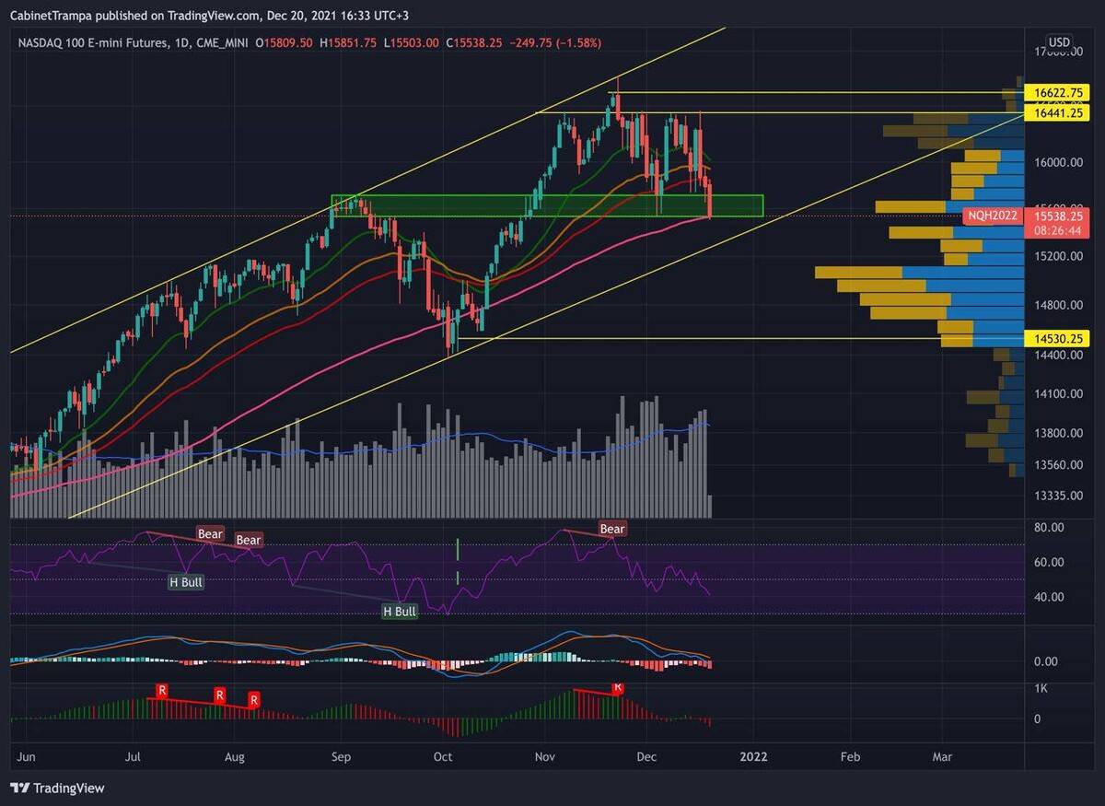The width and height of the screenshot is (1105, 806).
Task: Click the yellow 16622.75 price level label
Action: point(1055,93)
